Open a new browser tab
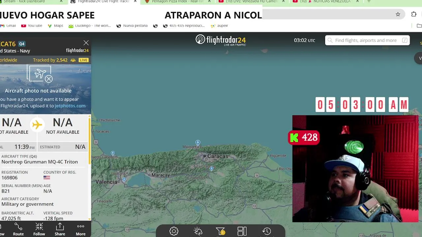Image resolution: width=422 pixels, height=237 pixels. click(369, 1)
